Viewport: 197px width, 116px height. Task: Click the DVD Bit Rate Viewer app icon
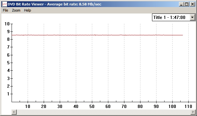[4, 4]
